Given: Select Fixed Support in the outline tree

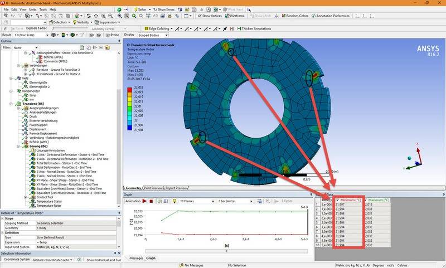Looking at the screenshot, I should (x=38, y=125).
